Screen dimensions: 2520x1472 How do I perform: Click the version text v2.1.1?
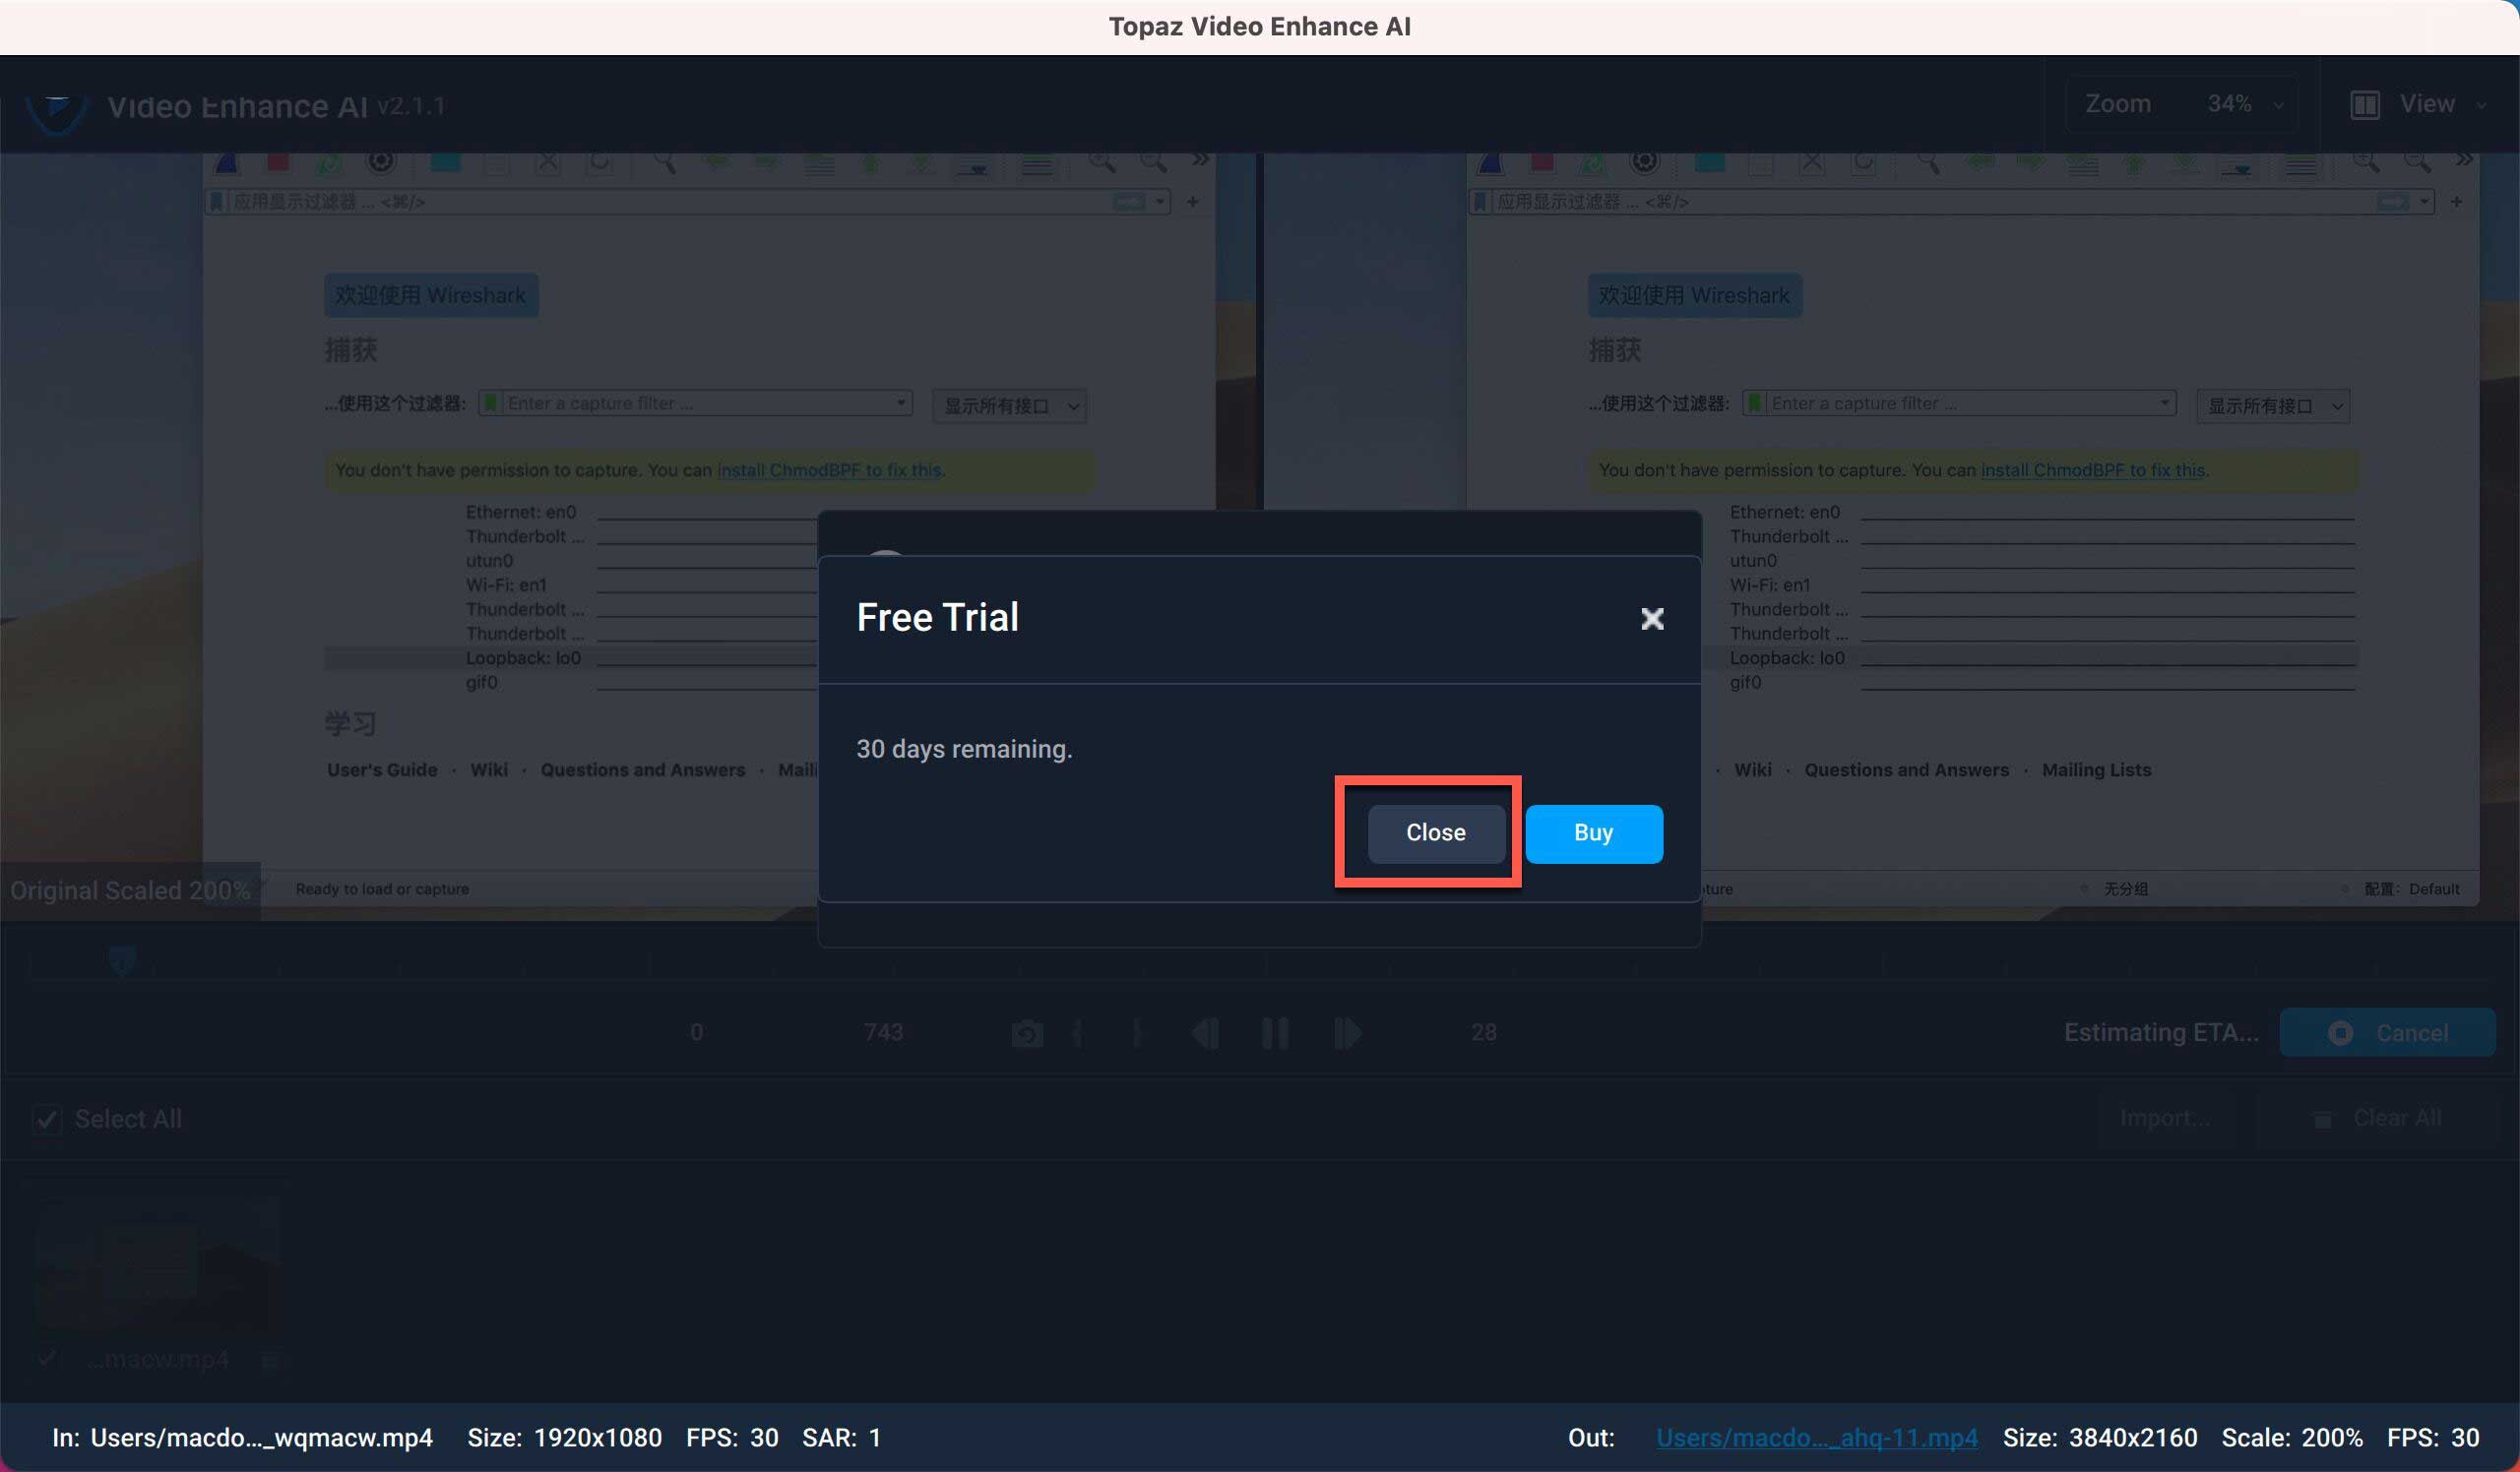tap(410, 105)
